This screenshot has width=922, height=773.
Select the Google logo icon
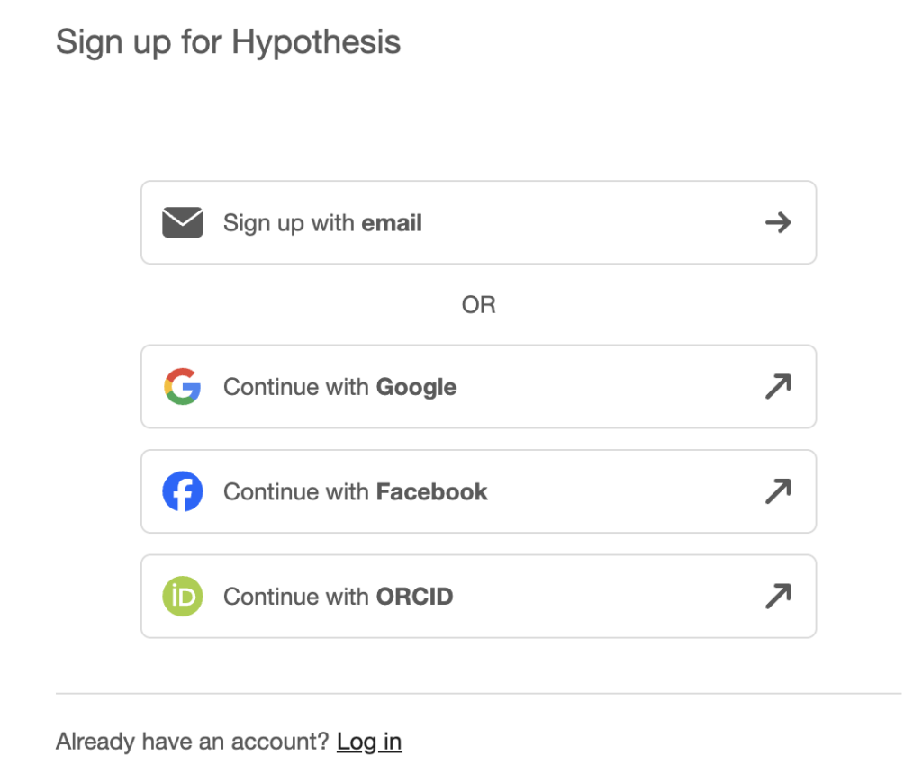pyautogui.click(x=183, y=386)
